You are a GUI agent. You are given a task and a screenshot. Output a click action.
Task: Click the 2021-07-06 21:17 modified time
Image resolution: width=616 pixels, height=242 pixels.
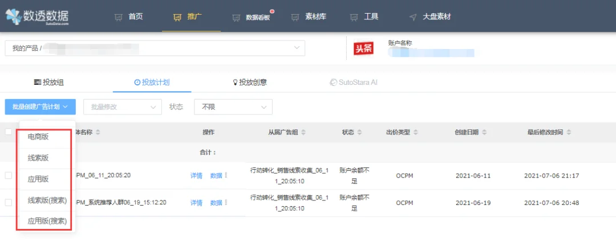pyautogui.click(x=552, y=175)
